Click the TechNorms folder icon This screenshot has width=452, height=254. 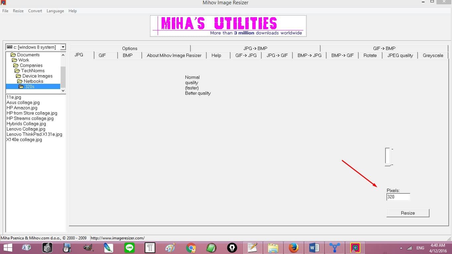coord(17,71)
